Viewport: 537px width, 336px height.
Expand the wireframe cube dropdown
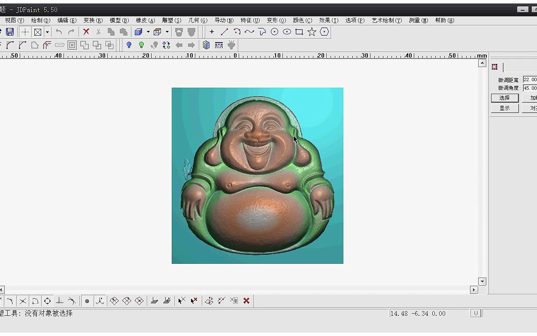167,32
